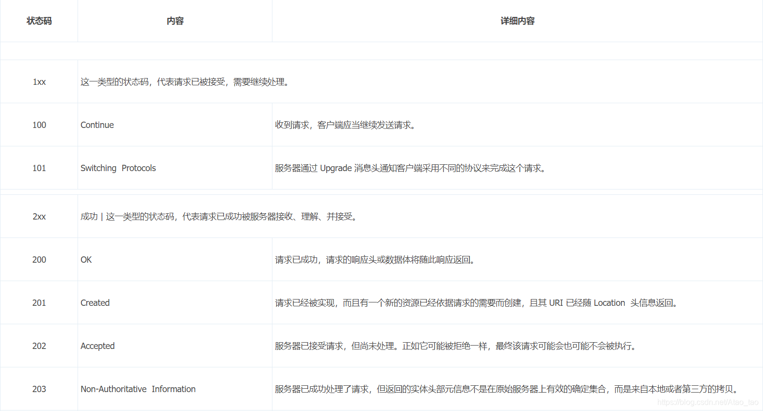Click the text 请求已成功 description
This screenshot has width=763, height=411.
pos(376,260)
